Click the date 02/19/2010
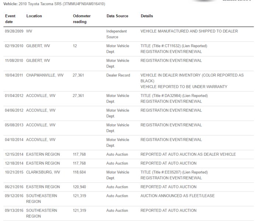The image size is (255, 221). pos(14,46)
